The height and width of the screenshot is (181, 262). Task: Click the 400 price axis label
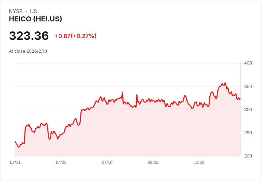248,63
